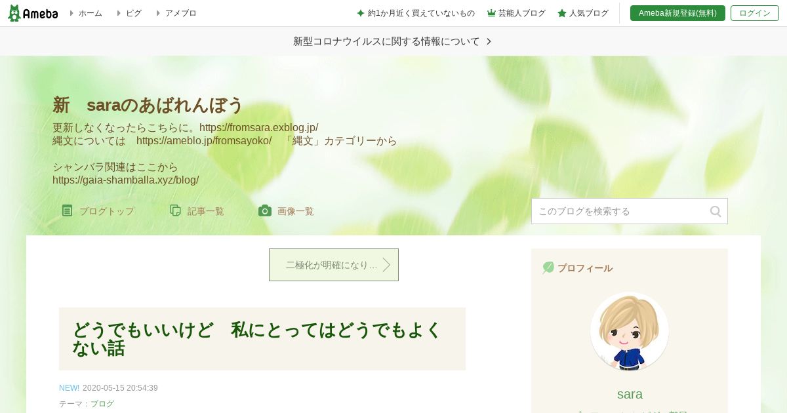Click the ブログトップ document icon
The image size is (787, 413).
tap(67, 210)
